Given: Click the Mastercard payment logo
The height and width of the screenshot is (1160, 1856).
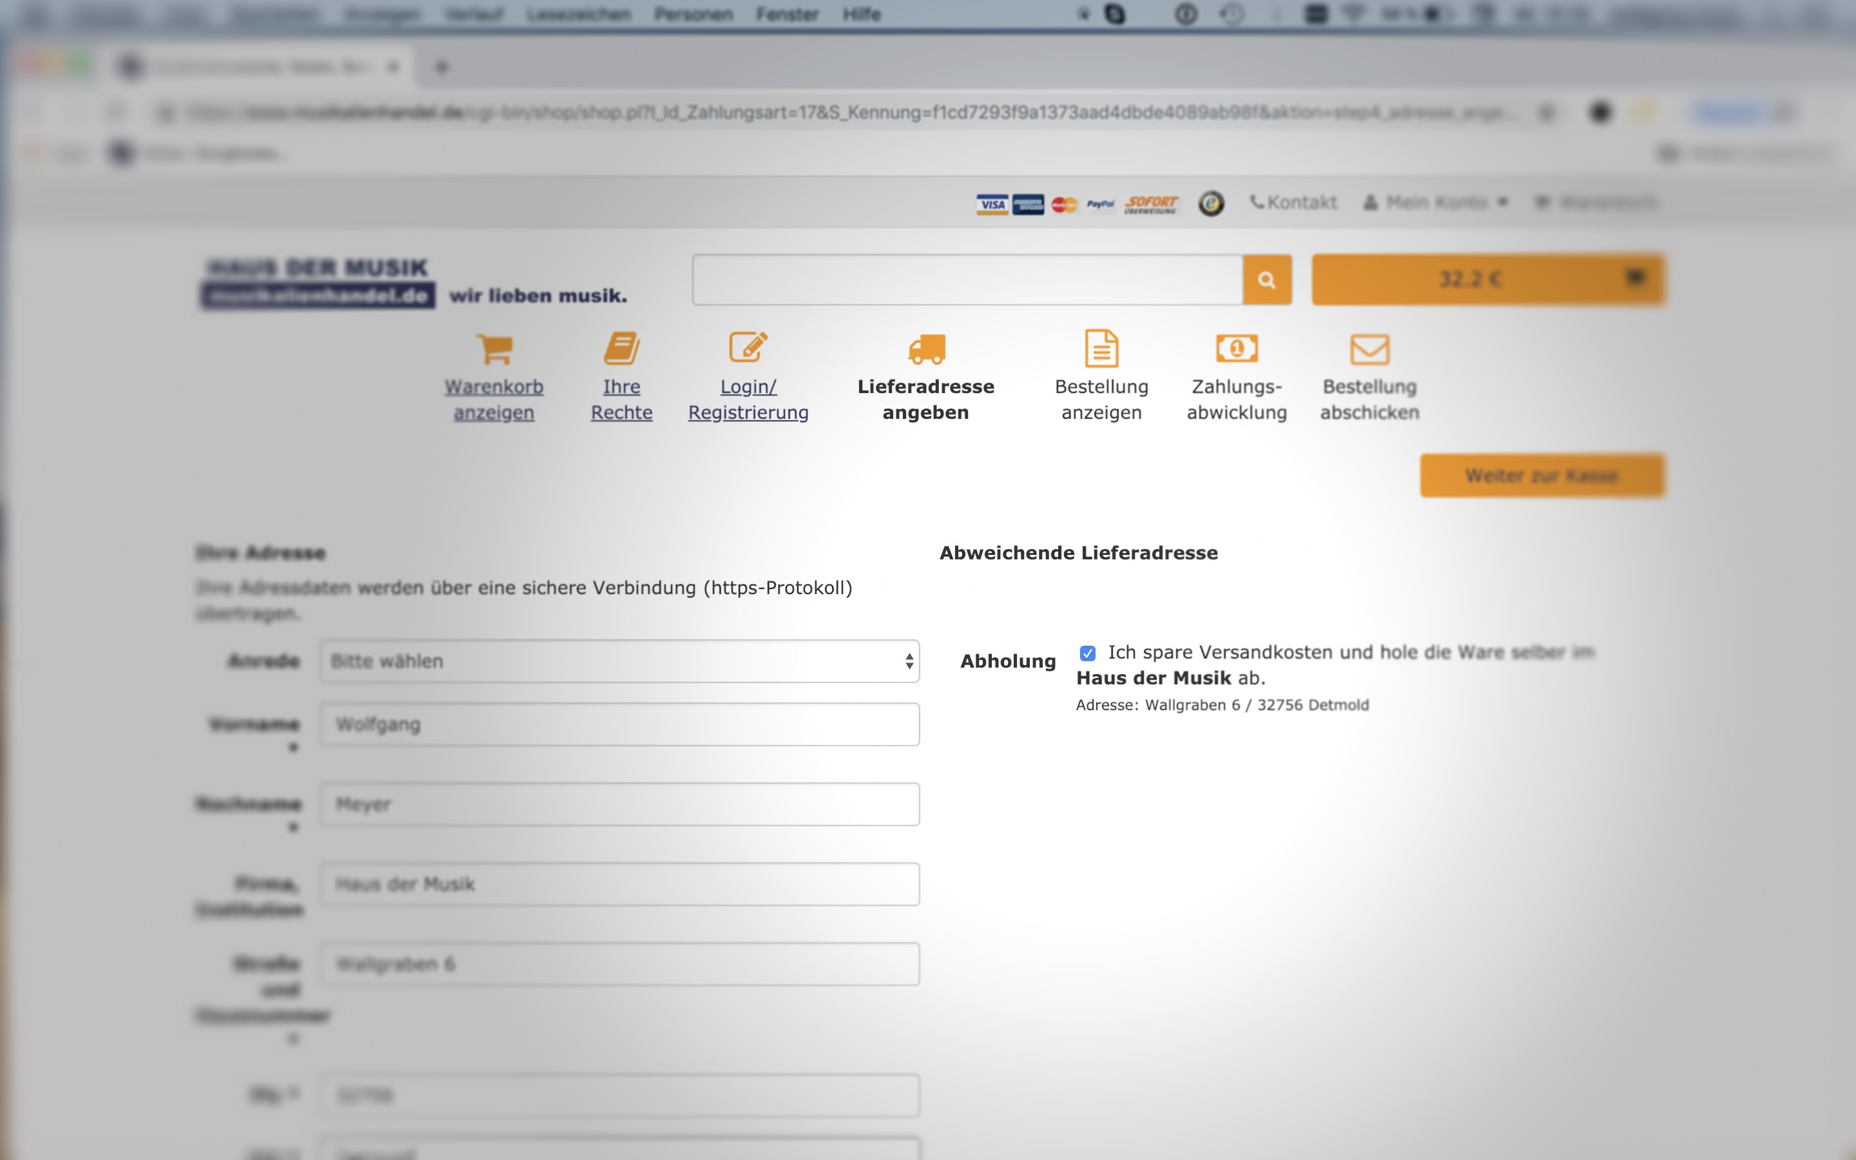Looking at the screenshot, I should coord(1064,204).
